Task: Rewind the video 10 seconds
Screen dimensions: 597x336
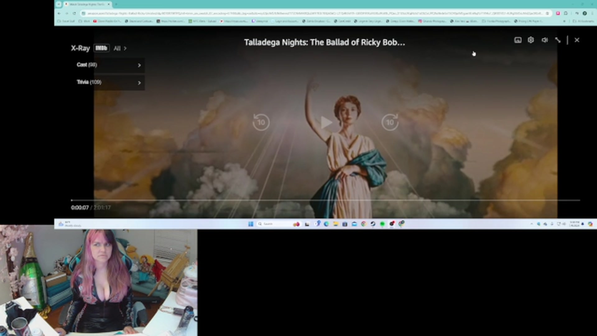Action: pos(261,122)
